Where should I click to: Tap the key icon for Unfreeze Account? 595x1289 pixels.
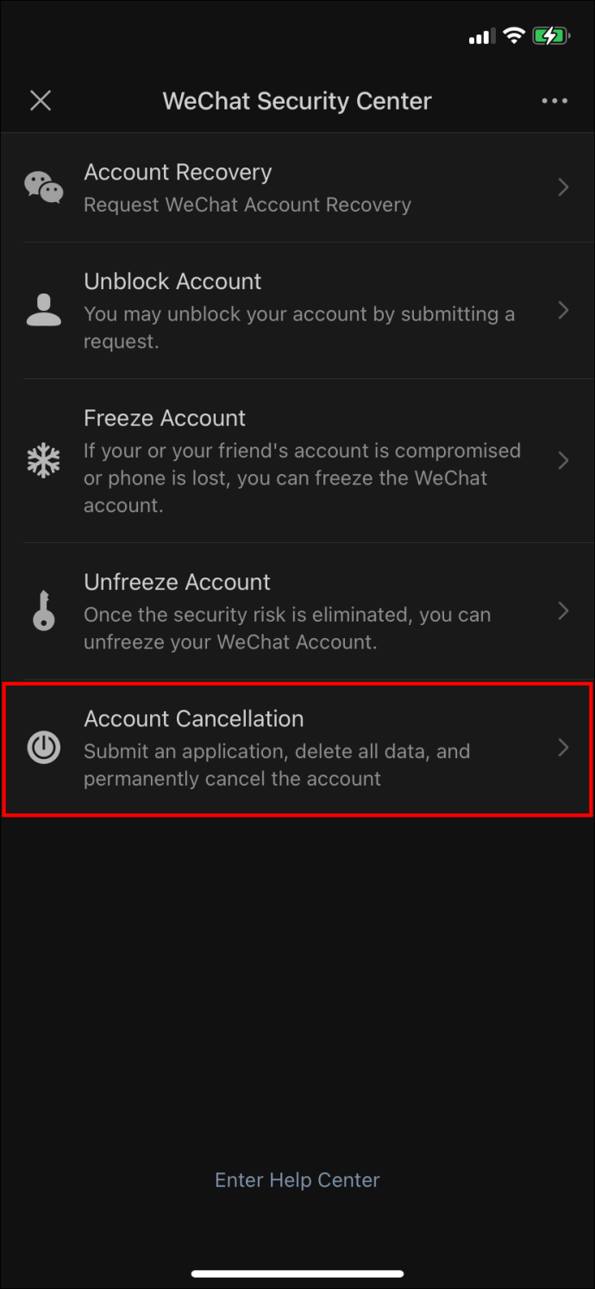[43, 610]
